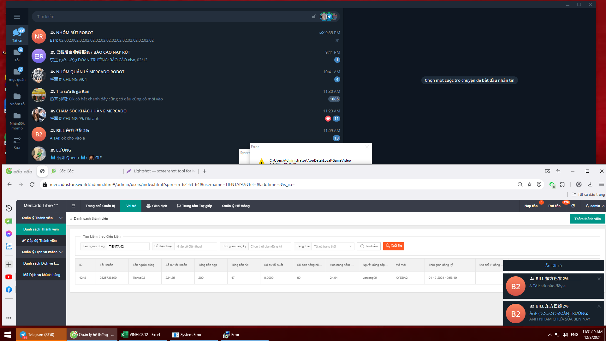Open browser extensions puzzle icon
The image size is (606, 341).
[562, 184]
